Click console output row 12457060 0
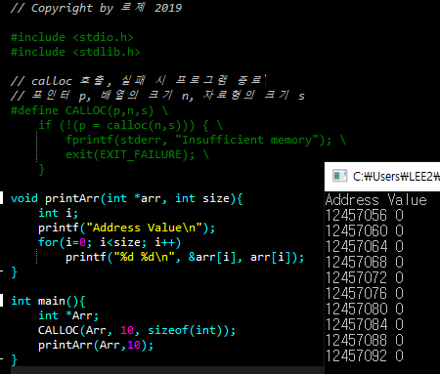The height and width of the screenshot is (374, 440). (x=365, y=230)
